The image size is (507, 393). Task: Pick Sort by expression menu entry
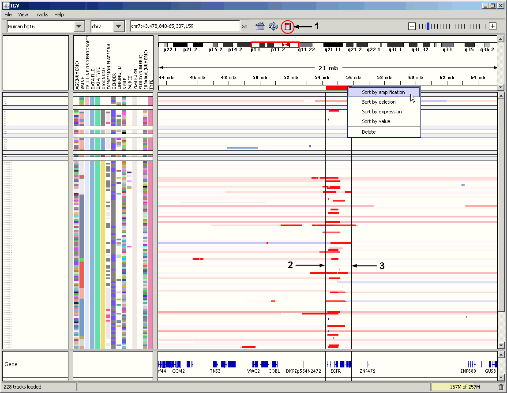coord(382,112)
